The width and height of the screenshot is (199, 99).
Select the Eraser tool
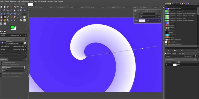[x=15, y=17]
